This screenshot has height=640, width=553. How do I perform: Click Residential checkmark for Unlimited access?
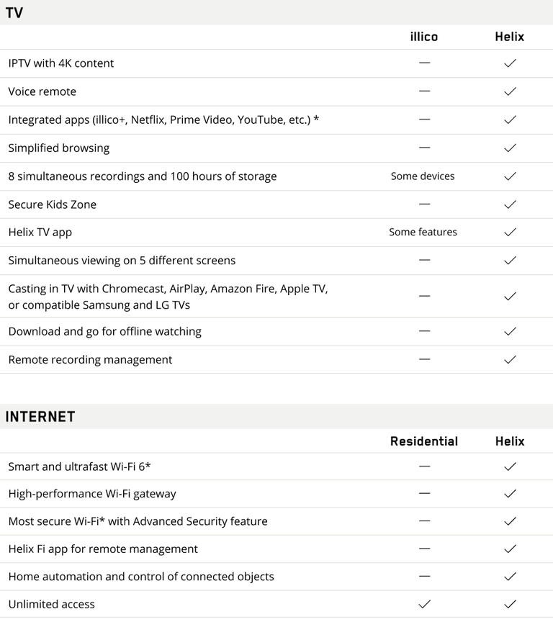pos(424,604)
